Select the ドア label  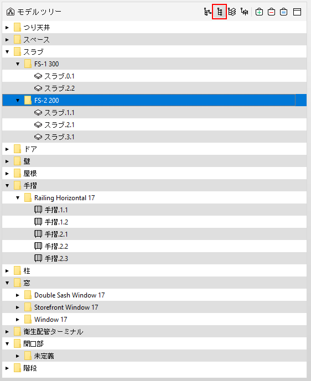click(30, 149)
